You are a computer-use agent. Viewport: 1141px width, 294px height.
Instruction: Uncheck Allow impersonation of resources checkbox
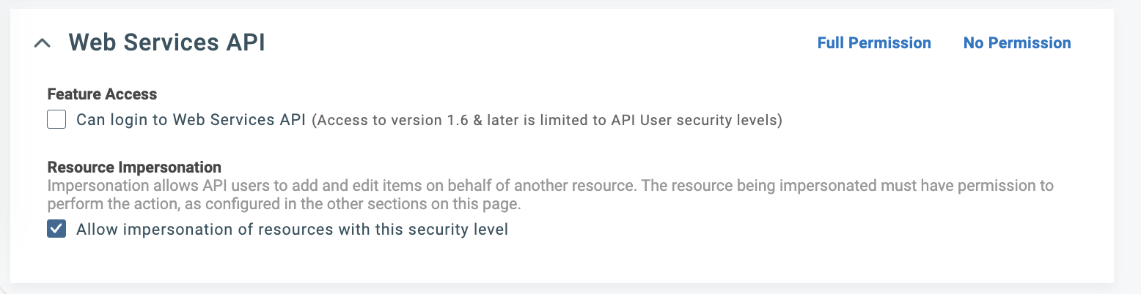coord(56,230)
